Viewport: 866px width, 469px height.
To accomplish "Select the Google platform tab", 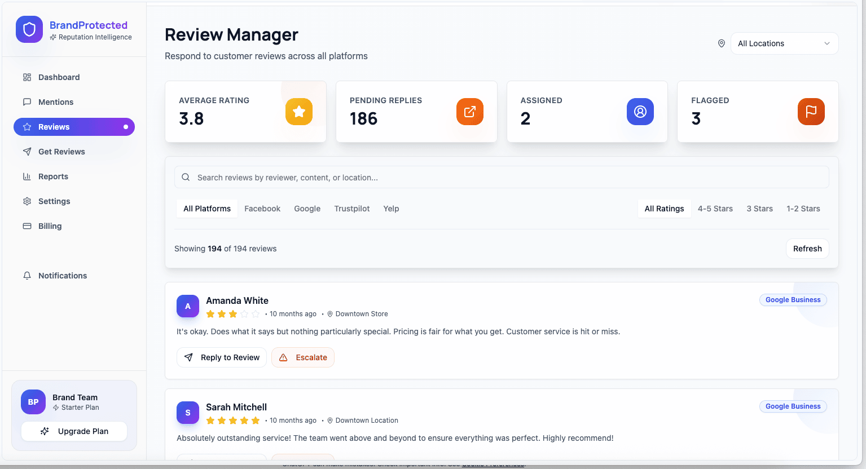I will (307, 209).
